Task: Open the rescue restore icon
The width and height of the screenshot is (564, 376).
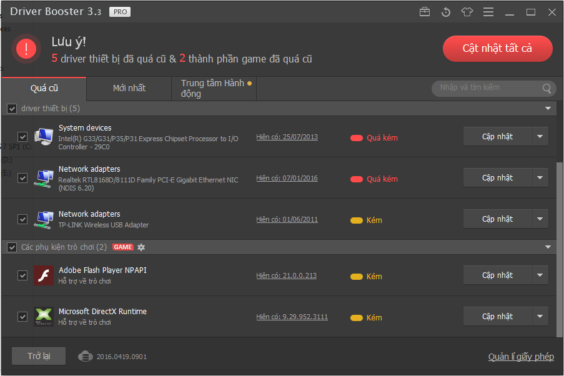Action: tap(446, 12)
